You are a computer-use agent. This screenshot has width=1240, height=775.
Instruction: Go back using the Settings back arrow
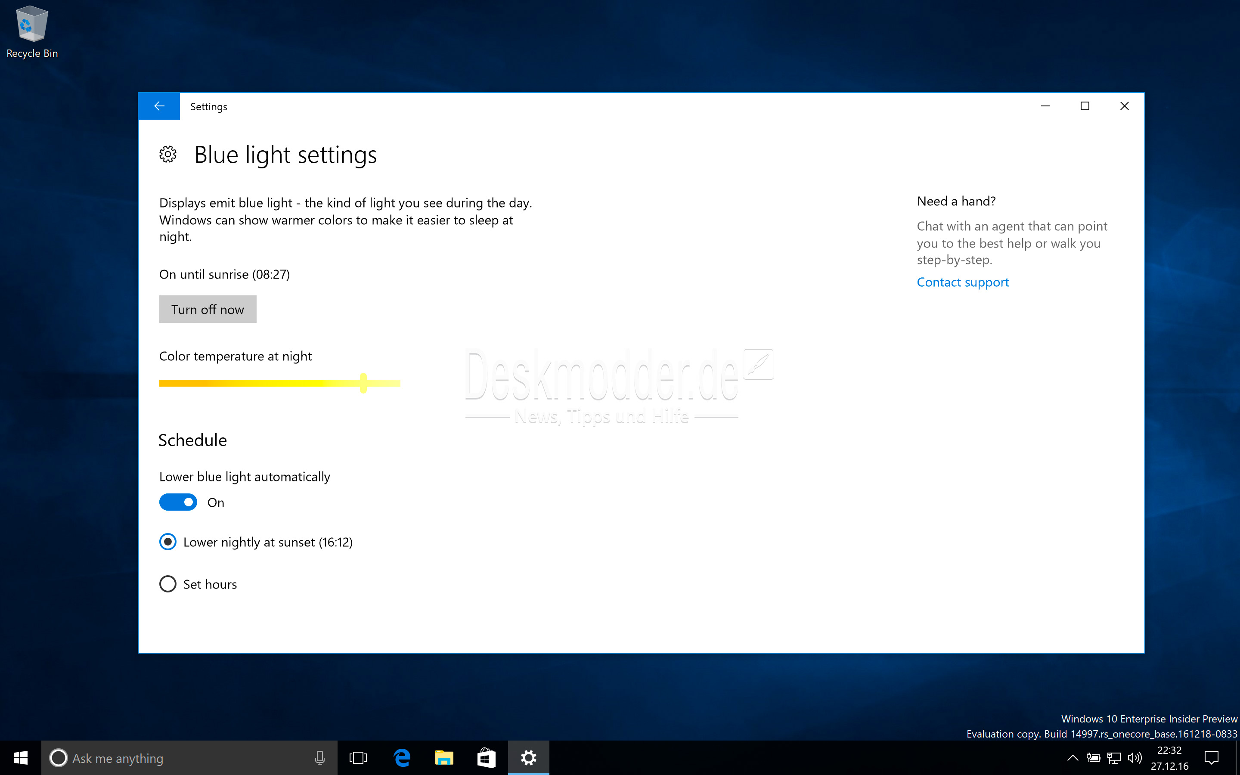159,106
